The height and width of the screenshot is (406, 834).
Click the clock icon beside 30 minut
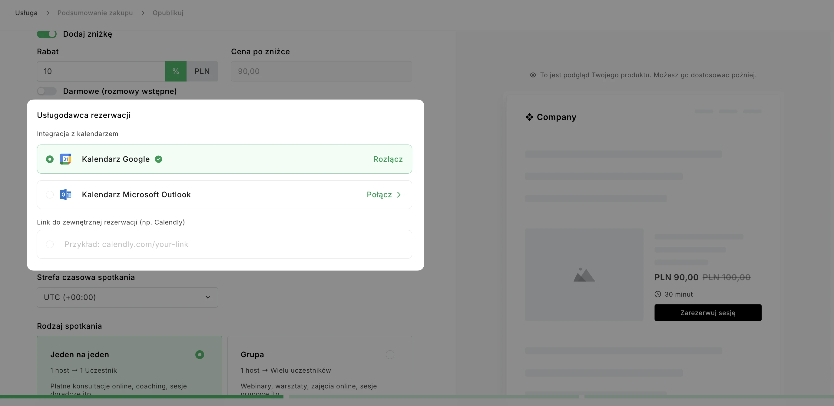click(657, 294)
